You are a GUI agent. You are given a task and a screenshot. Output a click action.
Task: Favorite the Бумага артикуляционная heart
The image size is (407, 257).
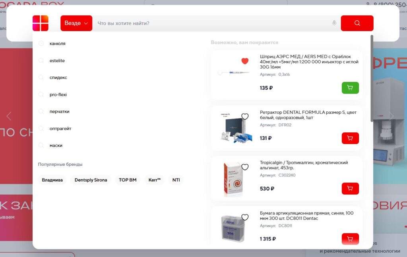coord(245,217)
